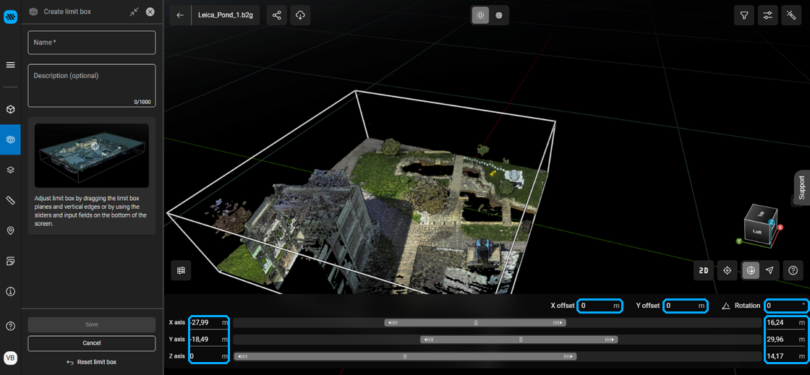Screen dimensions: 810x375
Task: Open the layers sidebar icon
Action: 10,170
